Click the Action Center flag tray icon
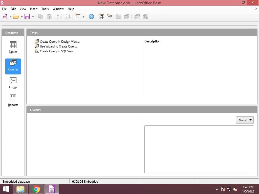Viewport: 259px width, 194px height. pyautogui.click(x=223, y=189)
